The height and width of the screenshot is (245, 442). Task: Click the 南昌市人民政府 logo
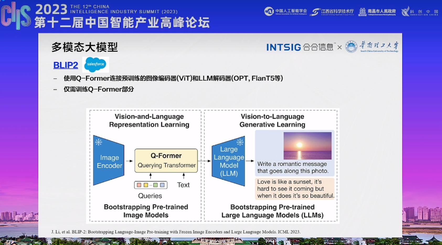[377, 12]
